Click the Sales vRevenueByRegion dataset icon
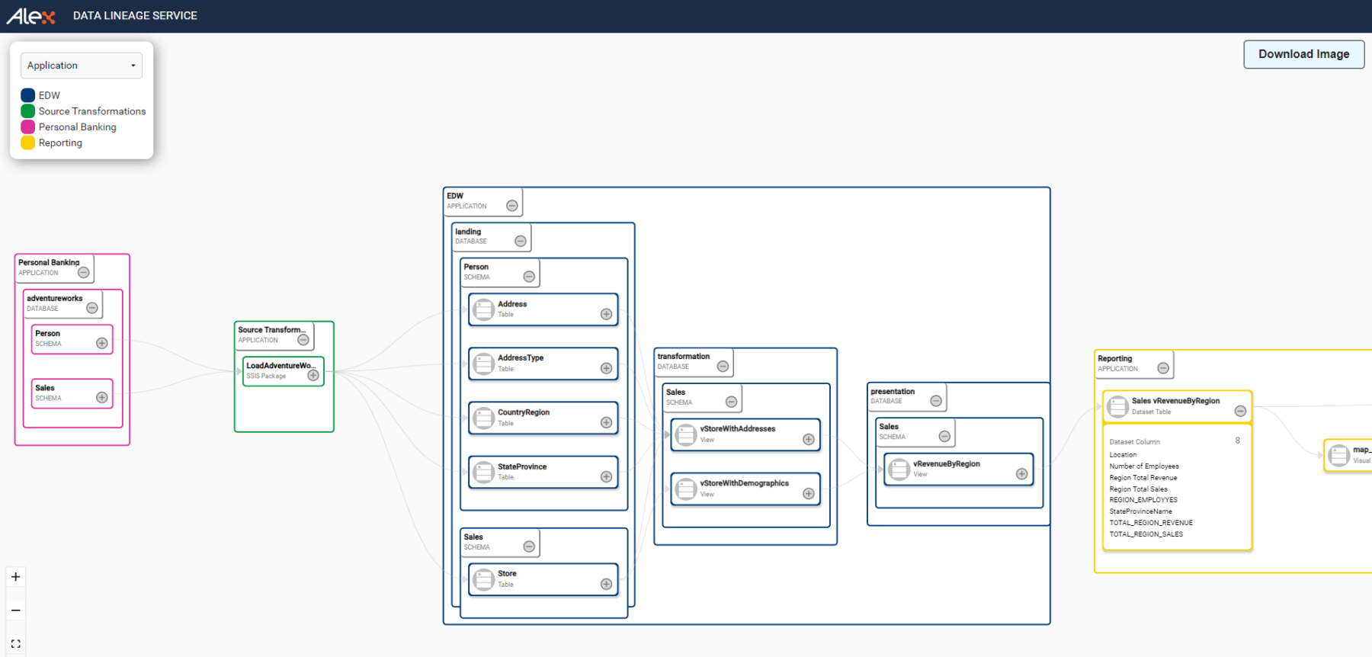 tap(1118, 406)
